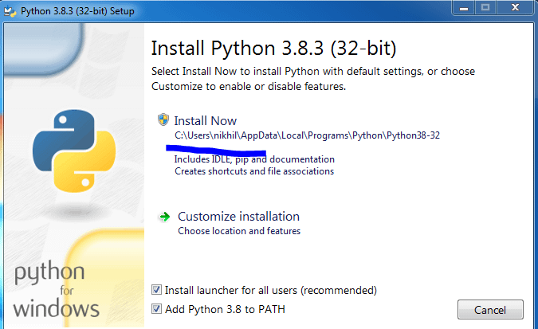This screenshot has width=538, height=329.
Task: Click the Install Now option
Action: pos(205,121)
